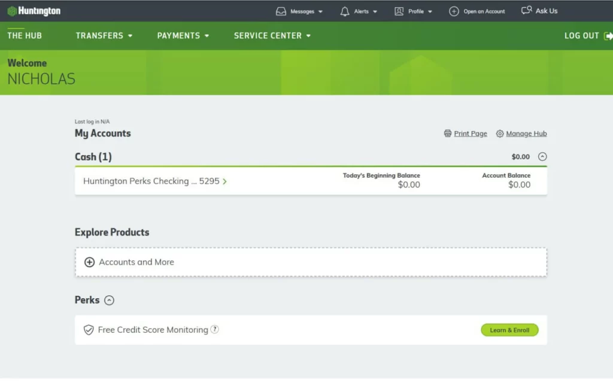Click the Alerts bell icon
Viewport: 613px width, 382px height.
click(344, 11)
